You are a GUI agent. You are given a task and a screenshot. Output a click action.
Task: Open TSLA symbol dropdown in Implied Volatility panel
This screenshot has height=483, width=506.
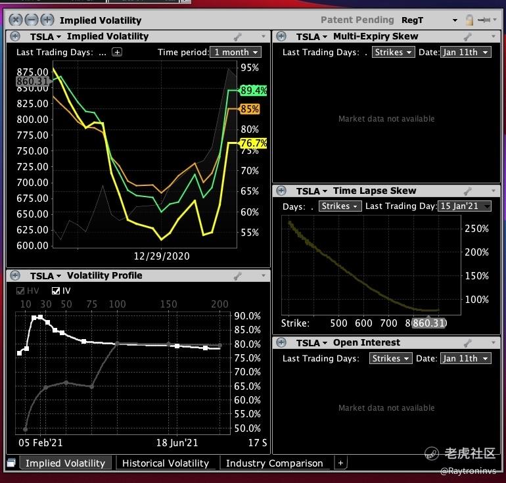(45, 37)
